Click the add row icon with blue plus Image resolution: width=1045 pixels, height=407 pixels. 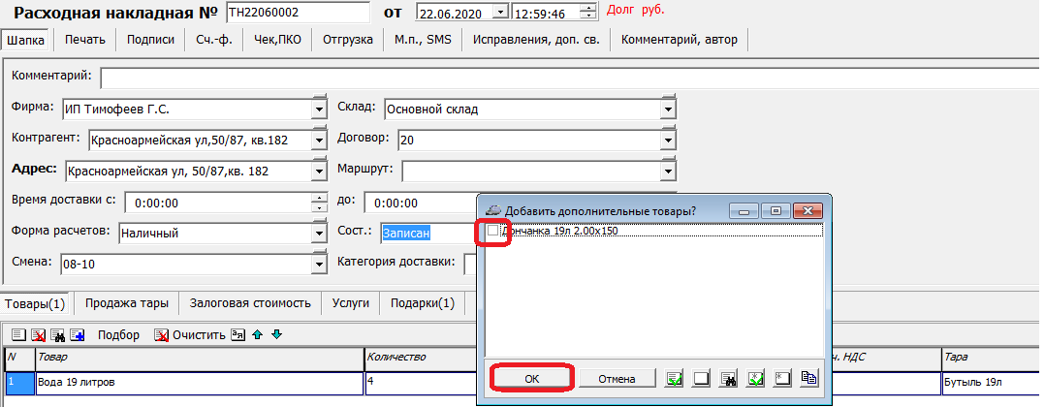click(78, 335)
